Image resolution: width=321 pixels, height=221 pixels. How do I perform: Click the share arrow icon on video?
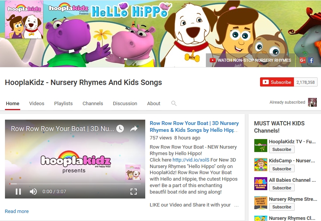[134, 128]
